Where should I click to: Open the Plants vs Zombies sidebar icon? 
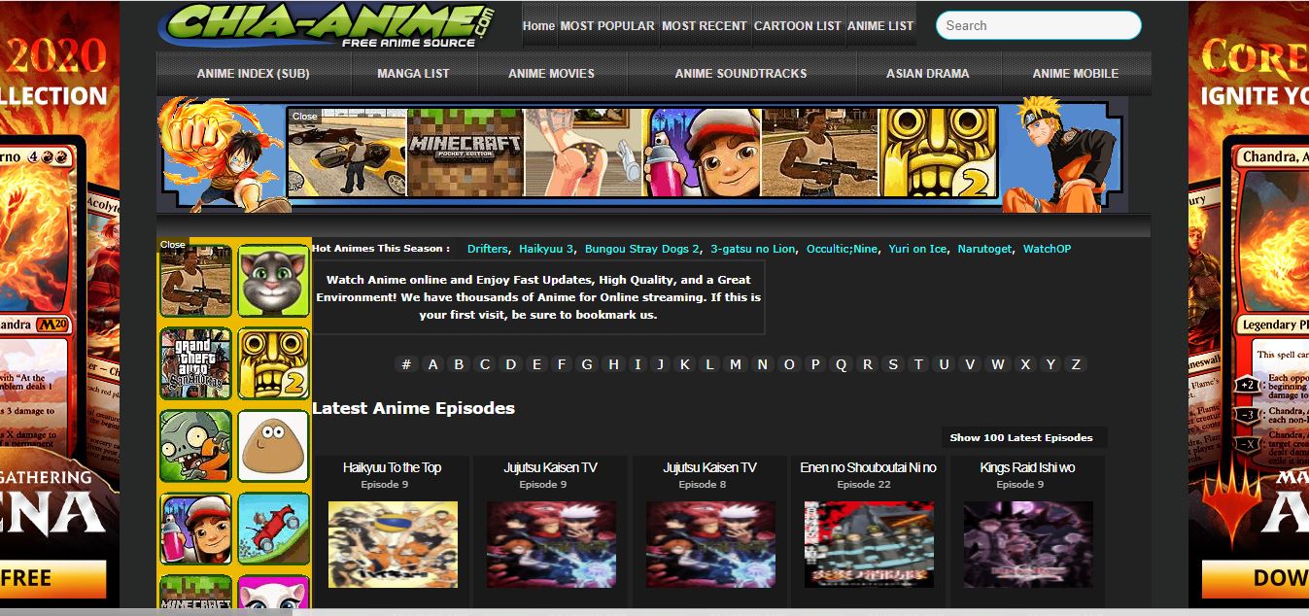pyautogui.click(x=195, y=447)
